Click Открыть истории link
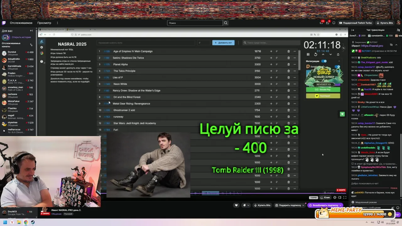The image size is (402, 226). coord(21,37)
